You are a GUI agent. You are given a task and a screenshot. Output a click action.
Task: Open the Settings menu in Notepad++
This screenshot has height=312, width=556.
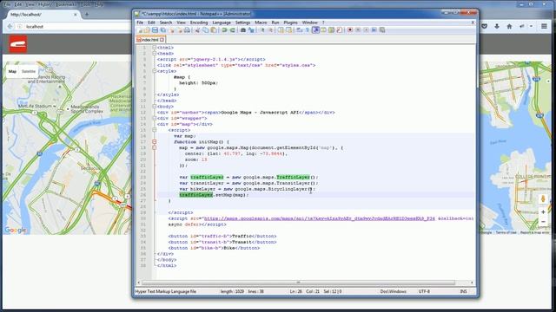[243, 23]
